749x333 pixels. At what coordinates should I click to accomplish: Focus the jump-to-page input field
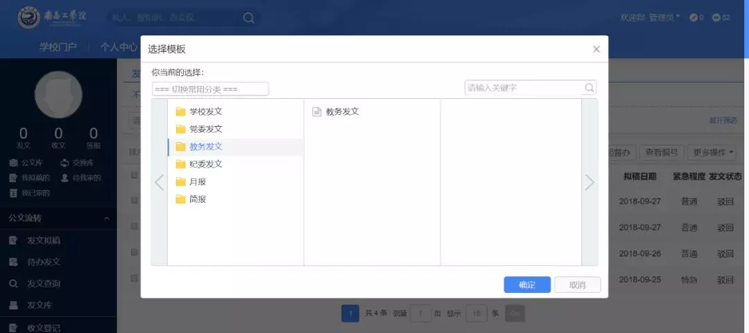[x=421, y=314]
